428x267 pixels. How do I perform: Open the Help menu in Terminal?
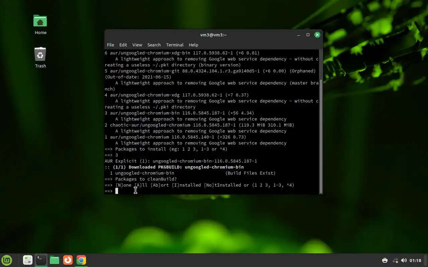193,45
